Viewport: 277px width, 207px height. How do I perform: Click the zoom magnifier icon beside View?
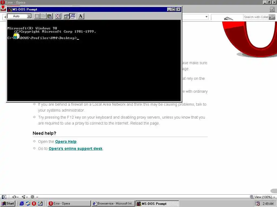(252, 197)
